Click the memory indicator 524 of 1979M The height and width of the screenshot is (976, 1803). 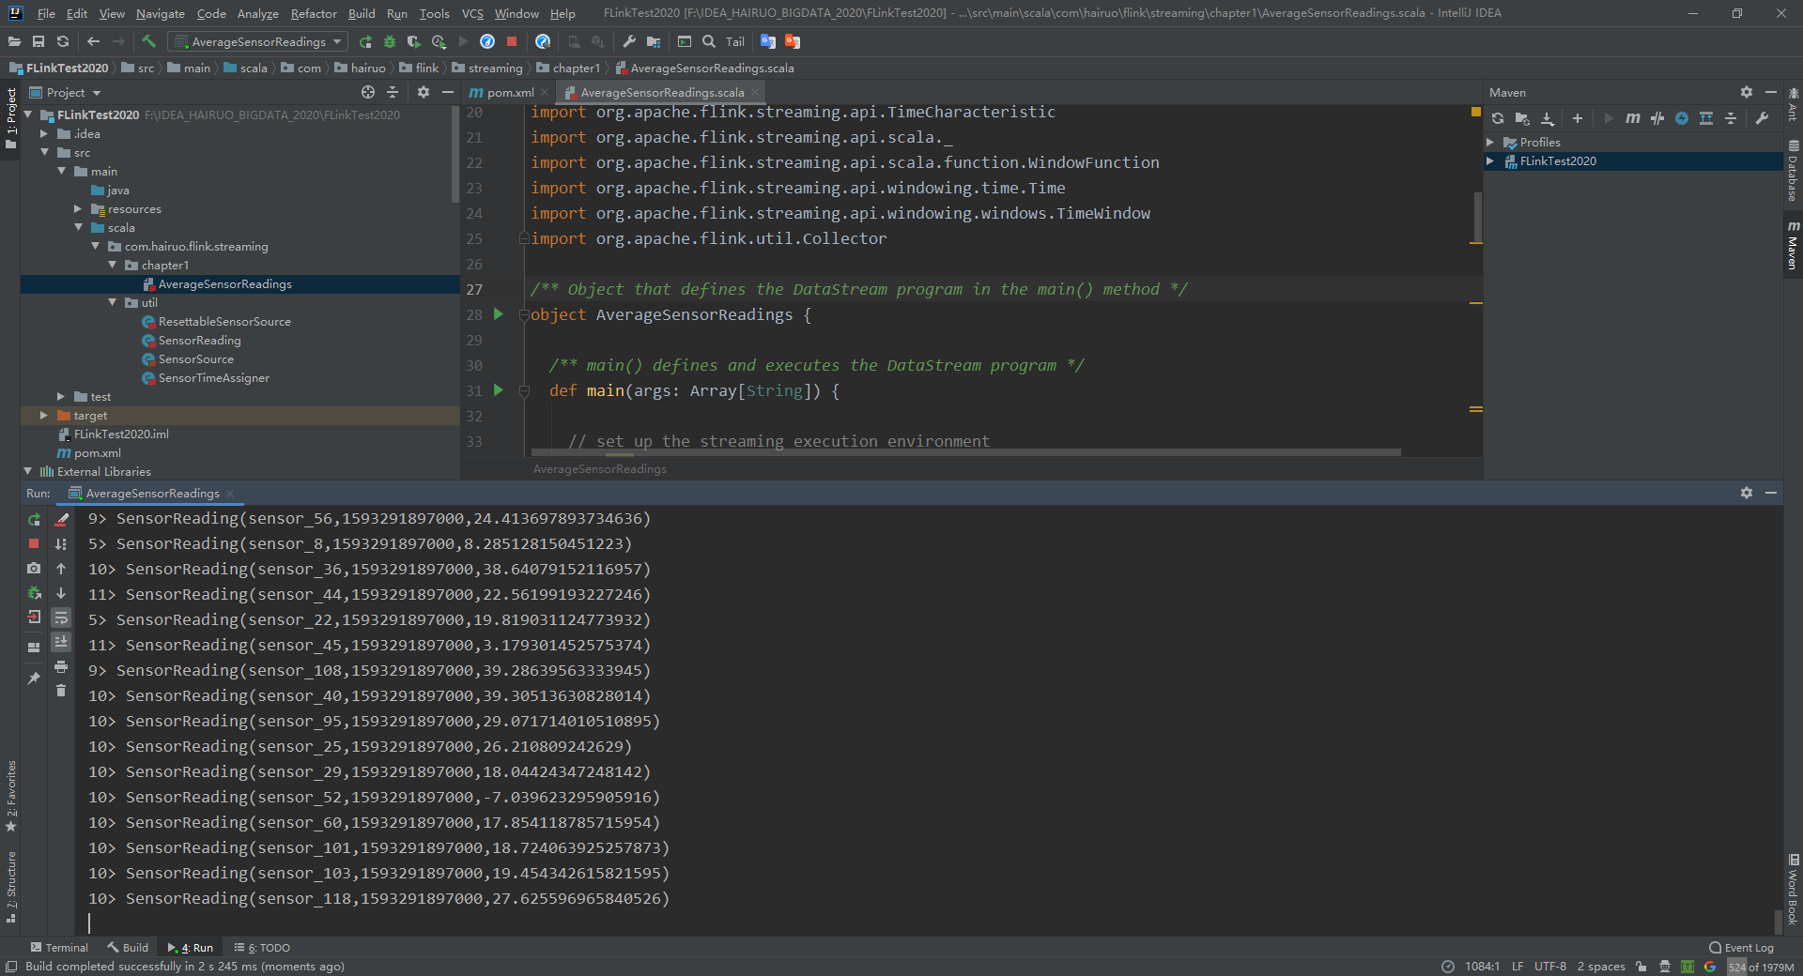(x=1762, y=967)
